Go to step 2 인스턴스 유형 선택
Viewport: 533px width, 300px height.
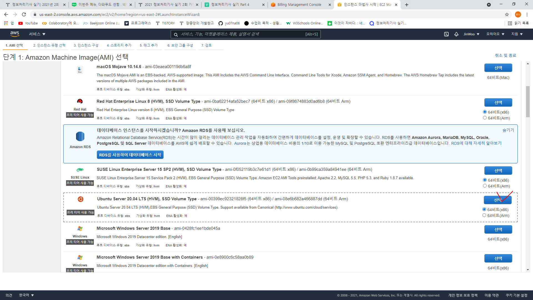tap(49, 45)
